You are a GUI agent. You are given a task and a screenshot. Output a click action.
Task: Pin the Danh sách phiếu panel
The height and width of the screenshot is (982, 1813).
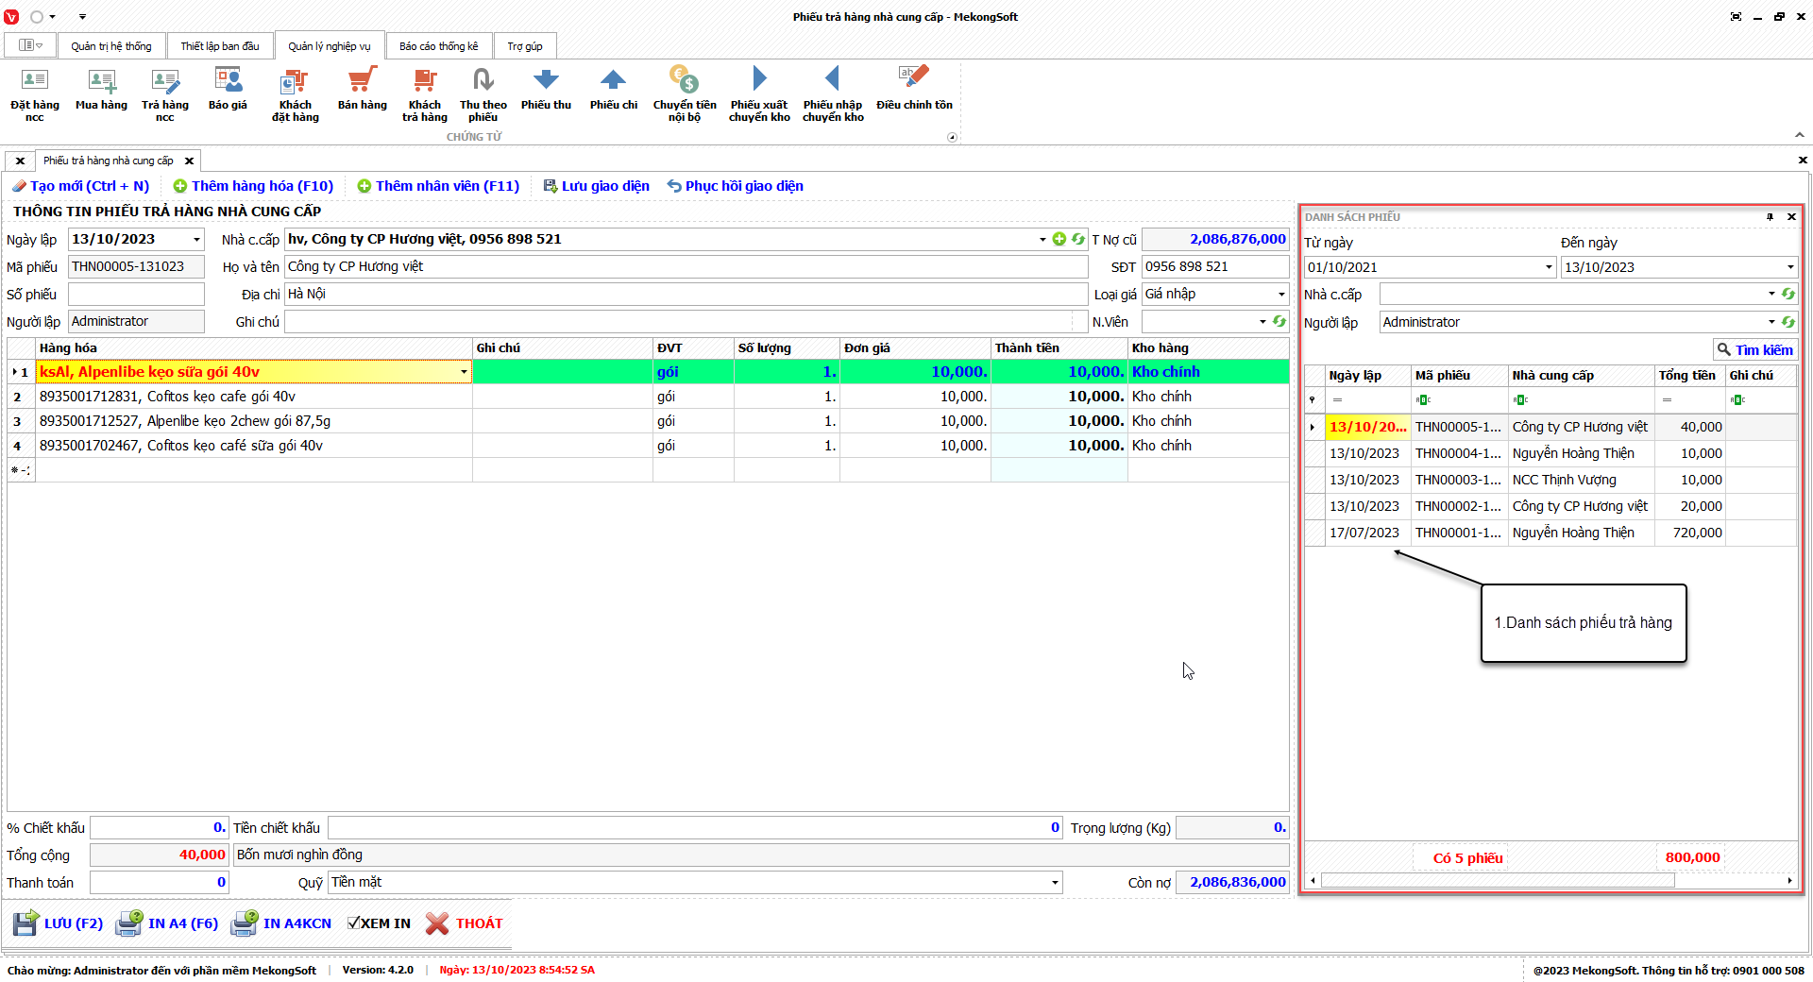click(1770, 217)
